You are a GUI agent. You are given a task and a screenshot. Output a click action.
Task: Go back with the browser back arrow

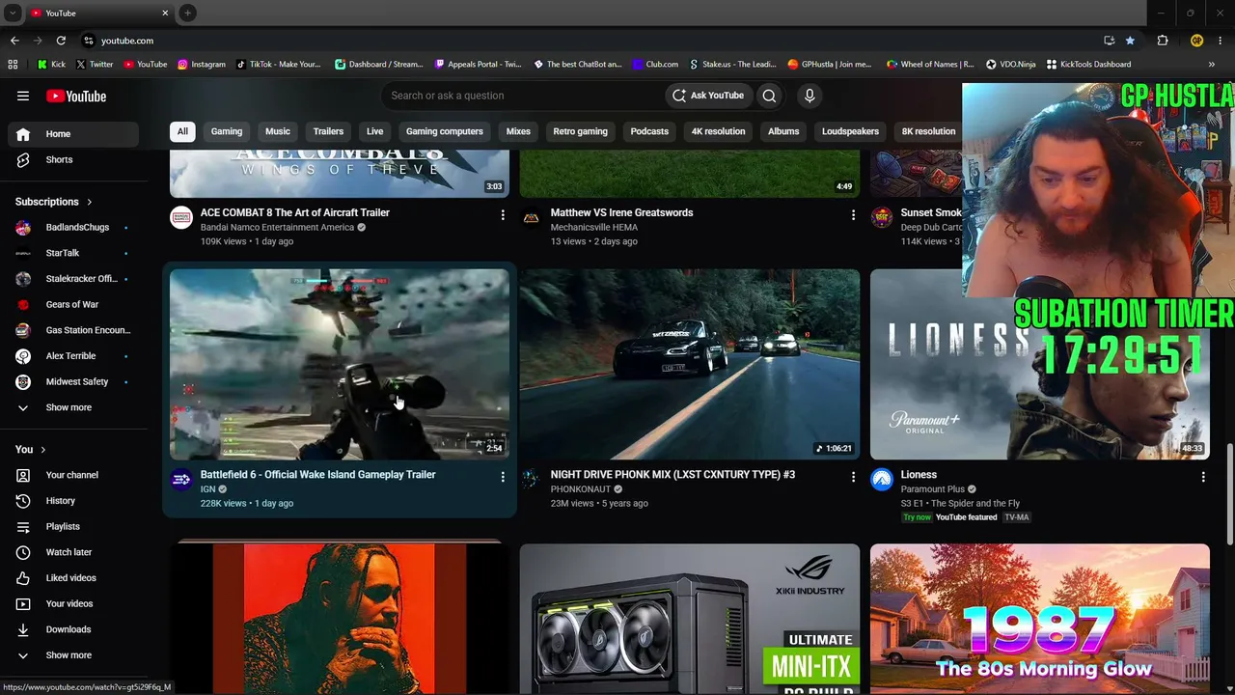pyautogui.click(x=14, y=41)
